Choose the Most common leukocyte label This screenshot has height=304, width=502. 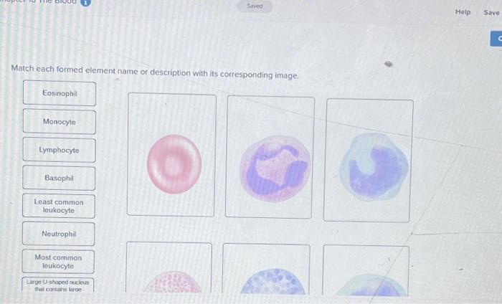point(58,262)
